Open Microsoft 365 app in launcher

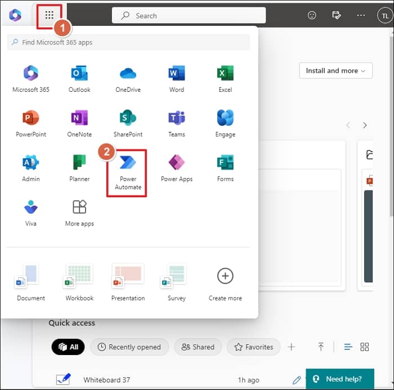pos(31,79)
